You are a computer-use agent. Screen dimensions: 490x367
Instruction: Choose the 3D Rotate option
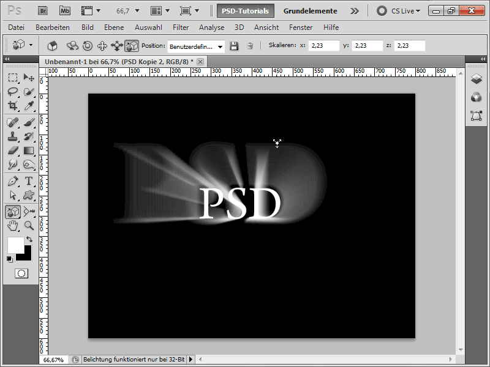tap(72, 46)
